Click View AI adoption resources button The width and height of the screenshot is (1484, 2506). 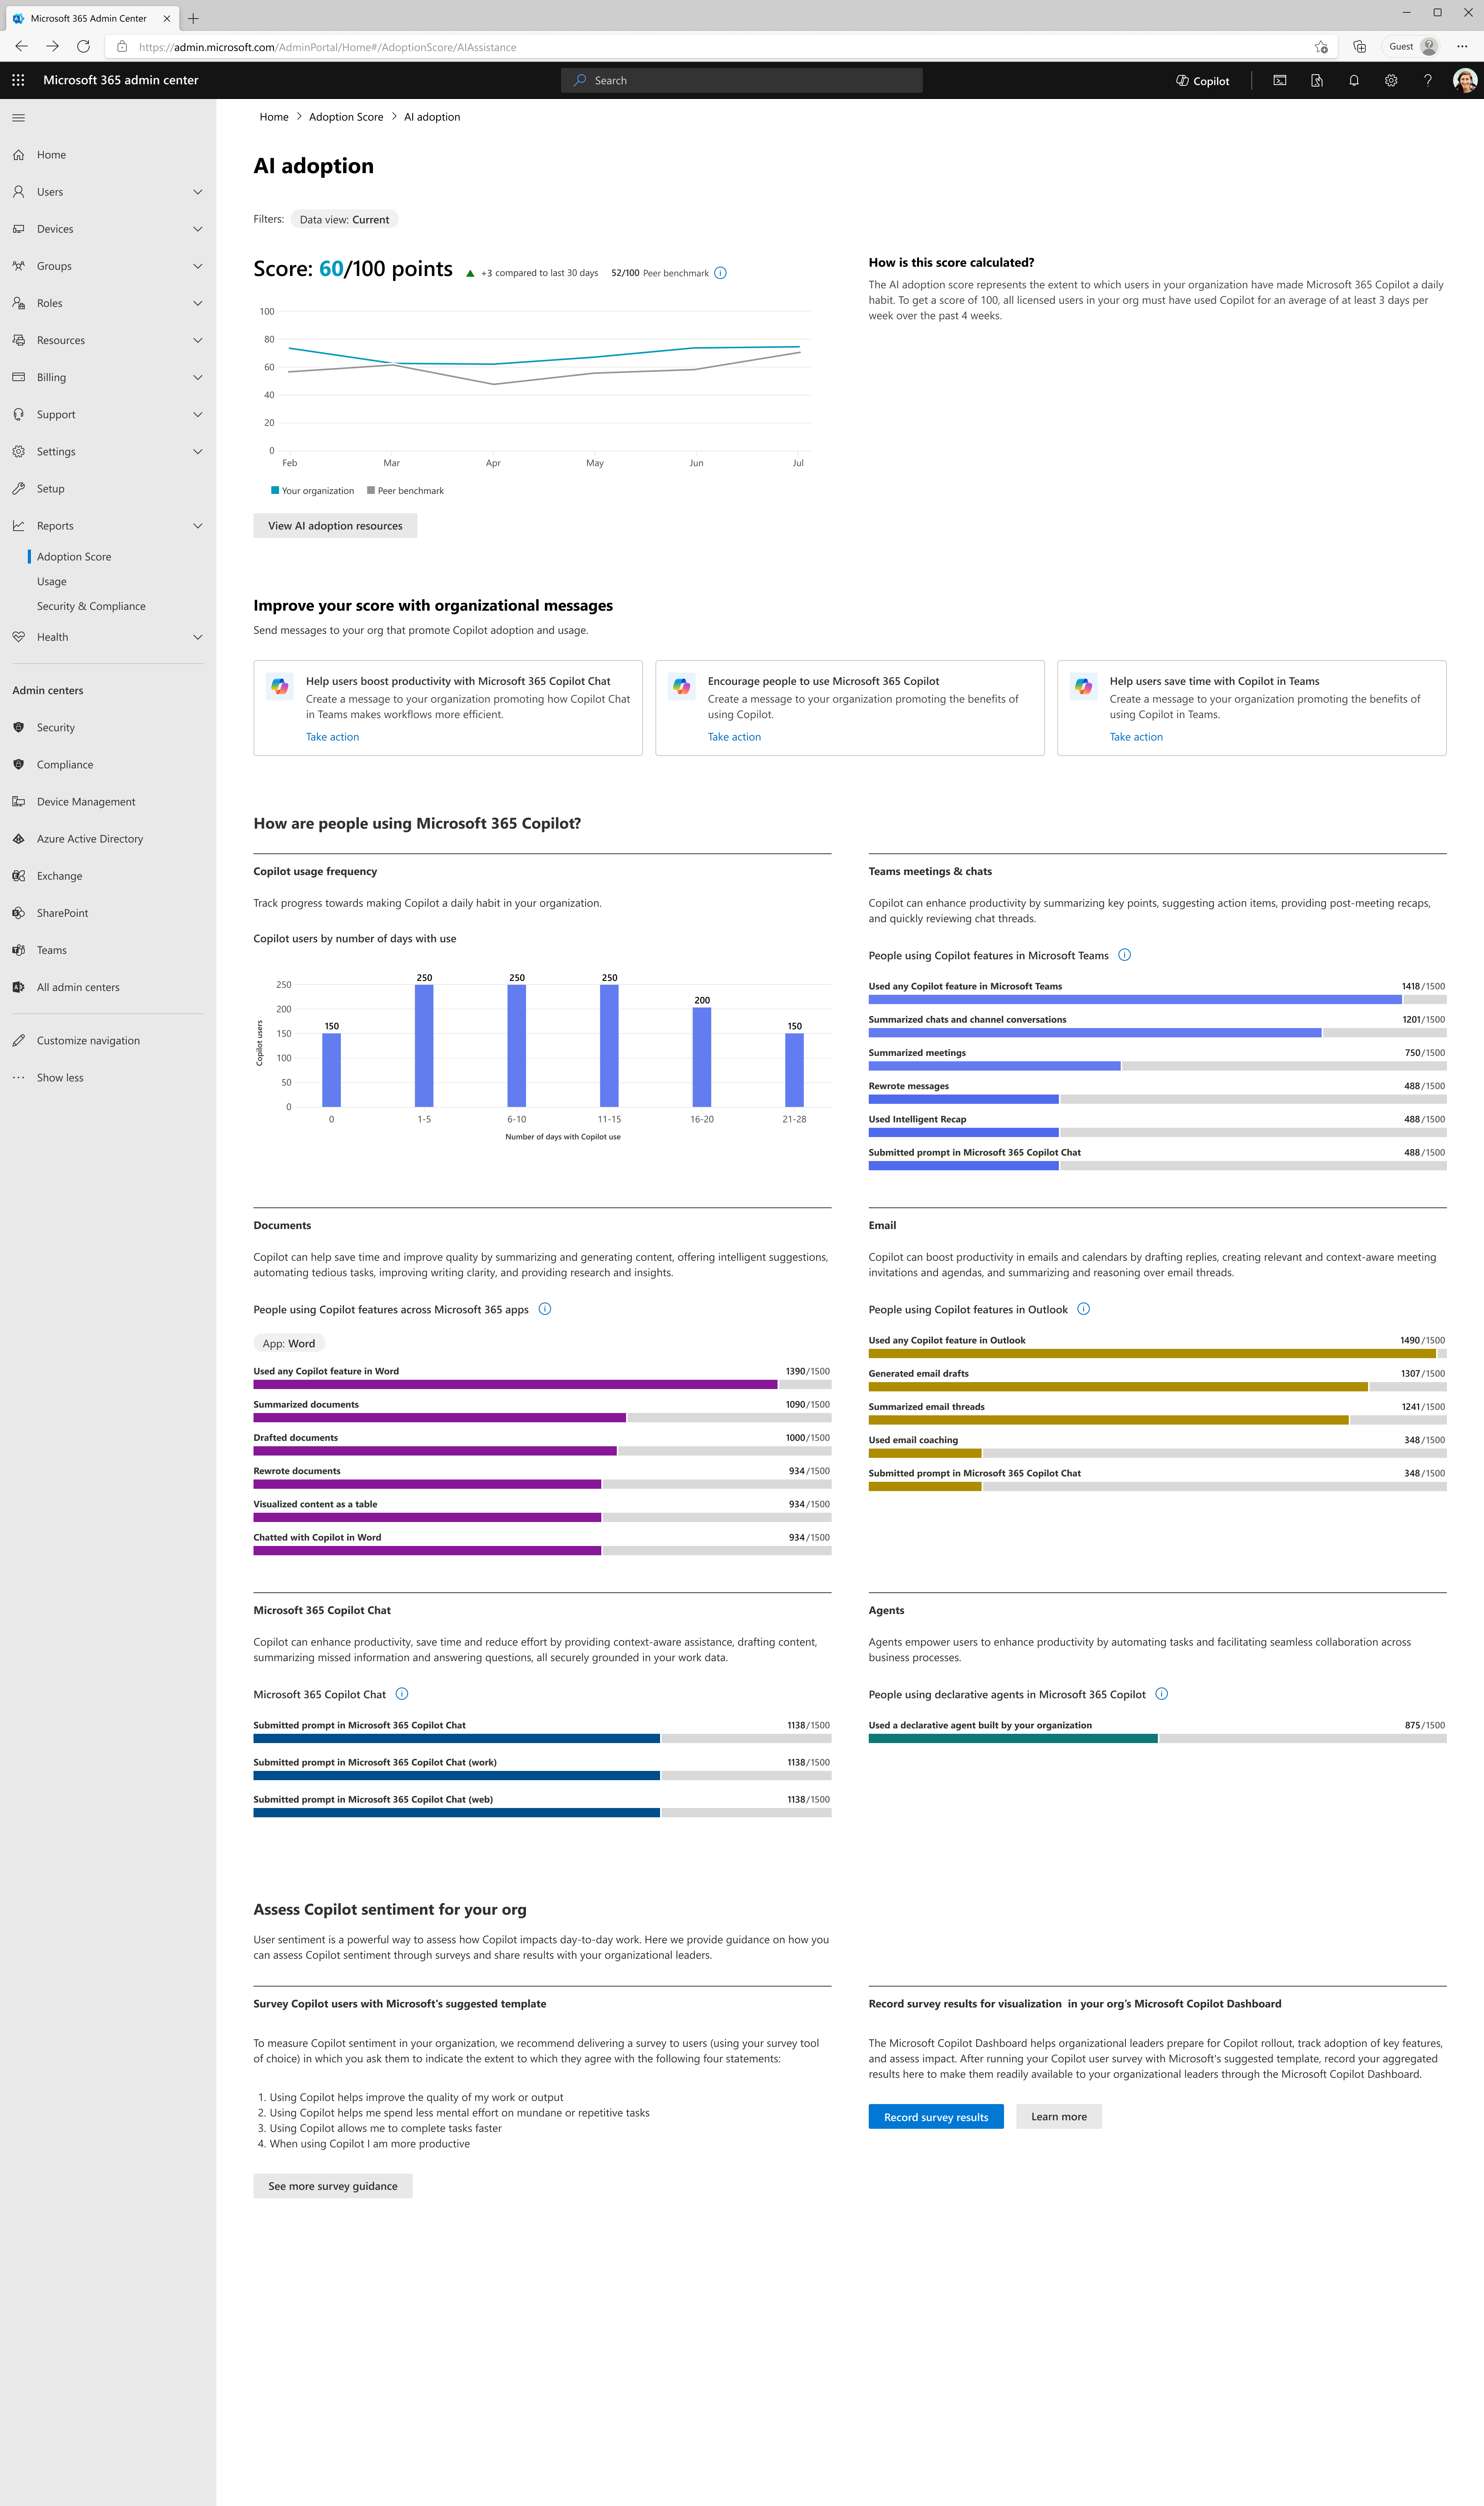click(335, 526)
